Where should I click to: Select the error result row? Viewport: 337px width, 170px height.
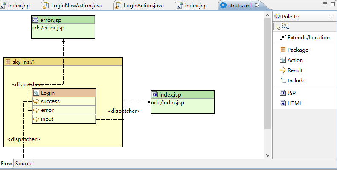pos(64,110)
